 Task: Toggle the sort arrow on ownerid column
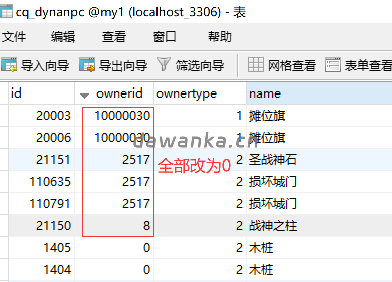(x=84, y=96)
